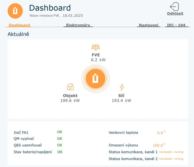The width and height of the screenshot is (194, 167).
Task: Open the Dashboard tab
Action: (19, 25)
